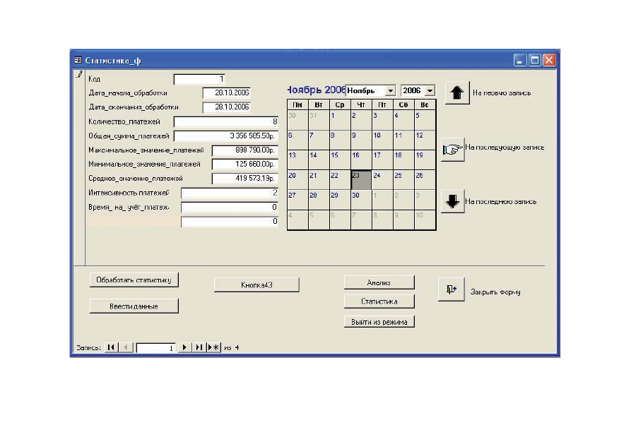Click the Общая_сумма_платежей field
Viewport: 631px width, 444px height.
226,136
